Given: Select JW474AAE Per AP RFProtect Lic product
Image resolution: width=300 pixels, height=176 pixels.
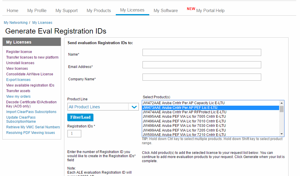Looking at the screenshot, I should click(210, 112).
